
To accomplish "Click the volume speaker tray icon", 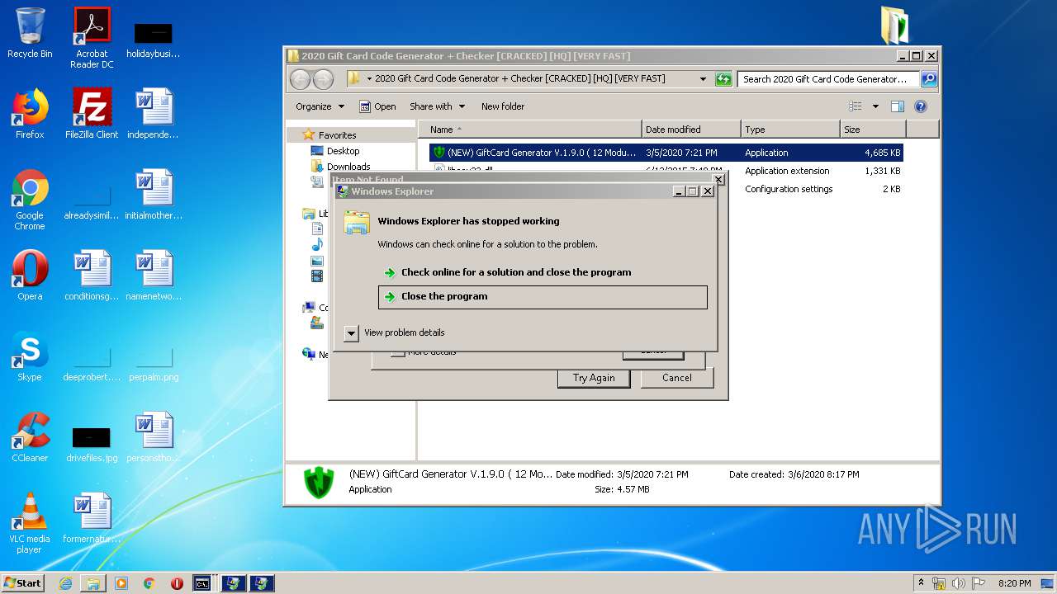I will pyautogui.click(x=958, y=583).
